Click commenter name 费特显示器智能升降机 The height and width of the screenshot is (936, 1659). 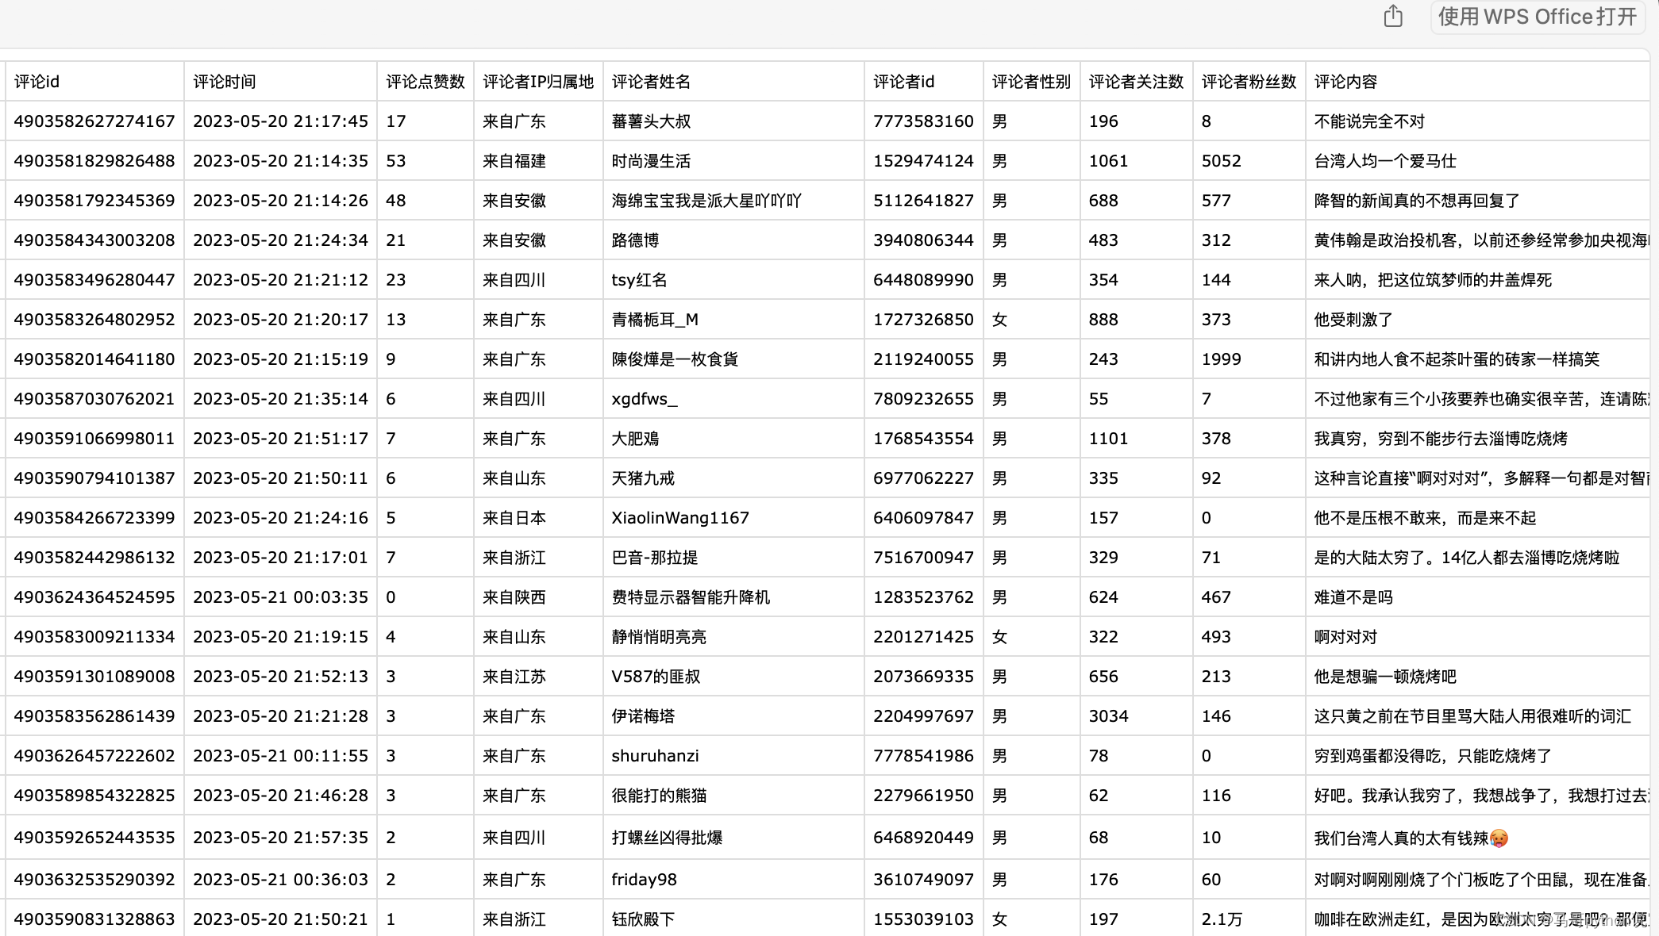pos(691,597)
